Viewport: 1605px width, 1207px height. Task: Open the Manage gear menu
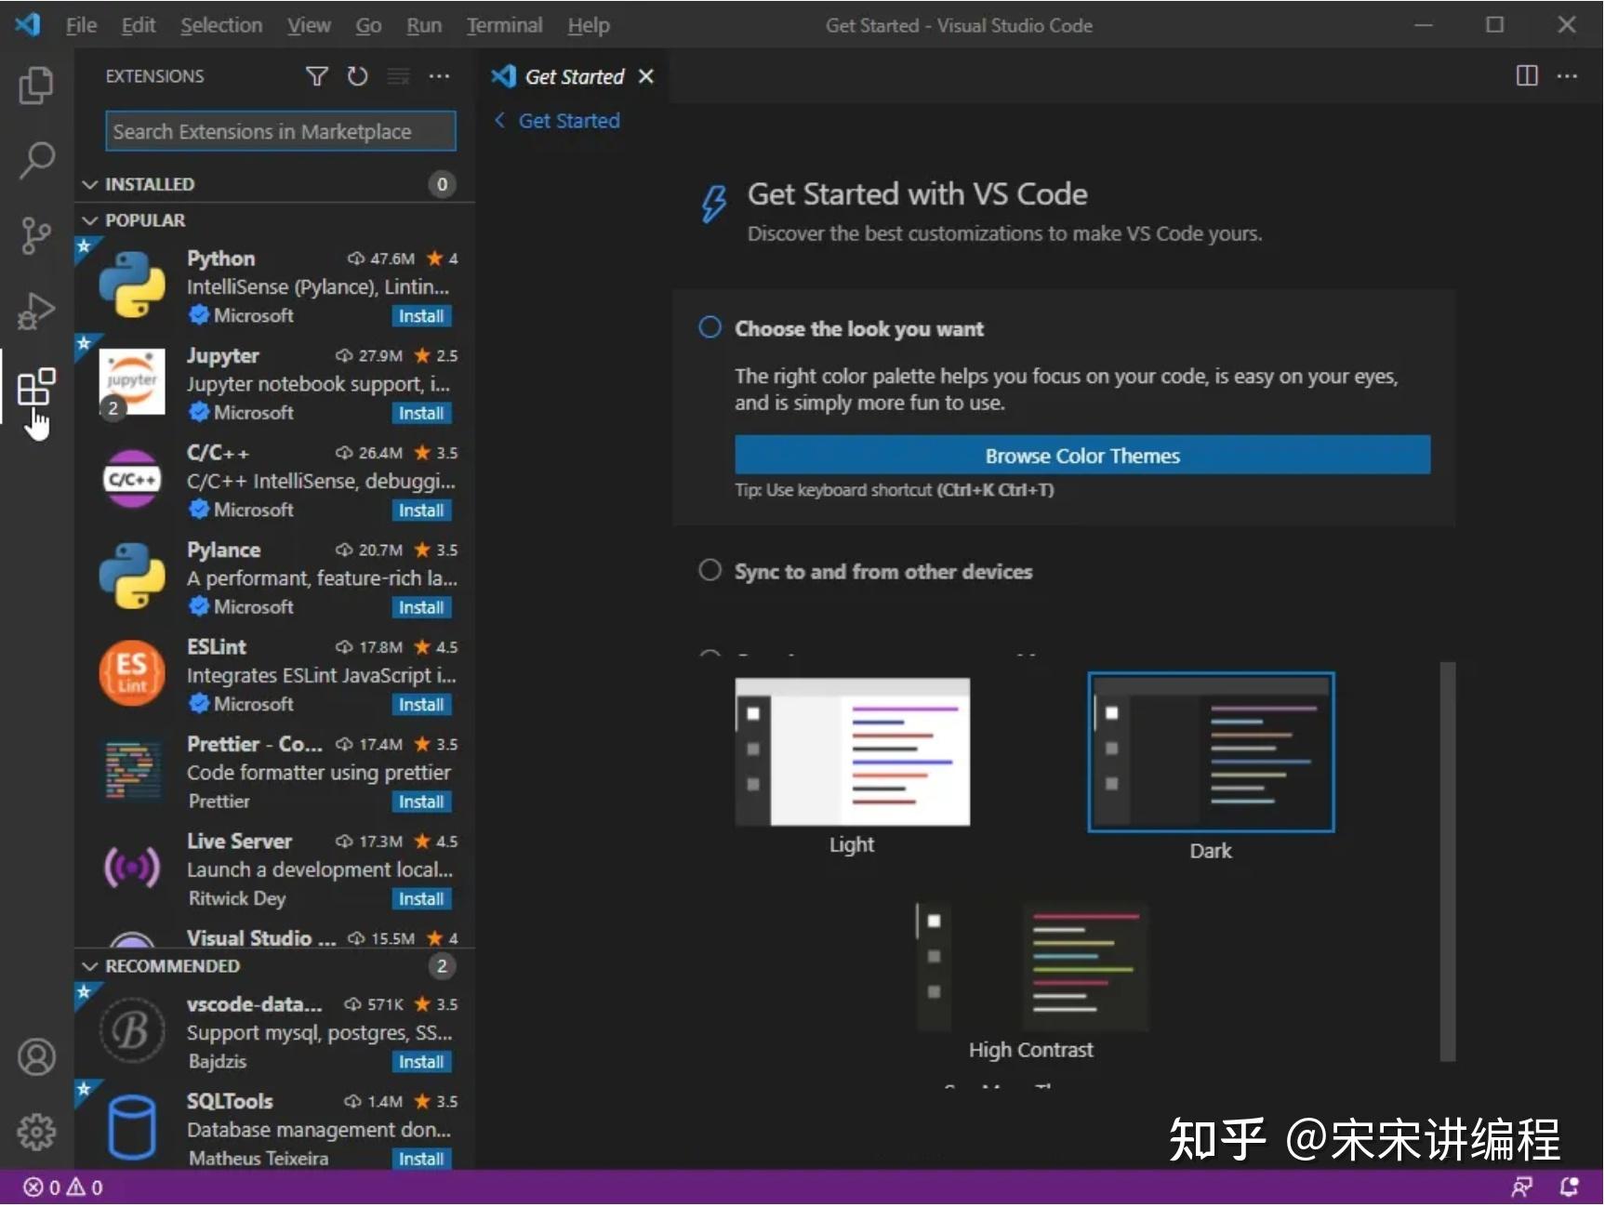[x=35, y=1132]
